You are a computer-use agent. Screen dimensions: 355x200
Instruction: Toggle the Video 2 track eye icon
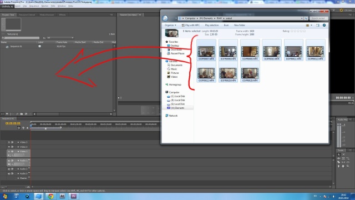pos(9,147)
